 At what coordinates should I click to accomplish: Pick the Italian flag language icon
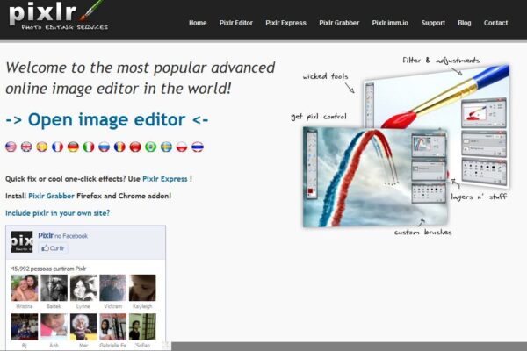point(89,147)
